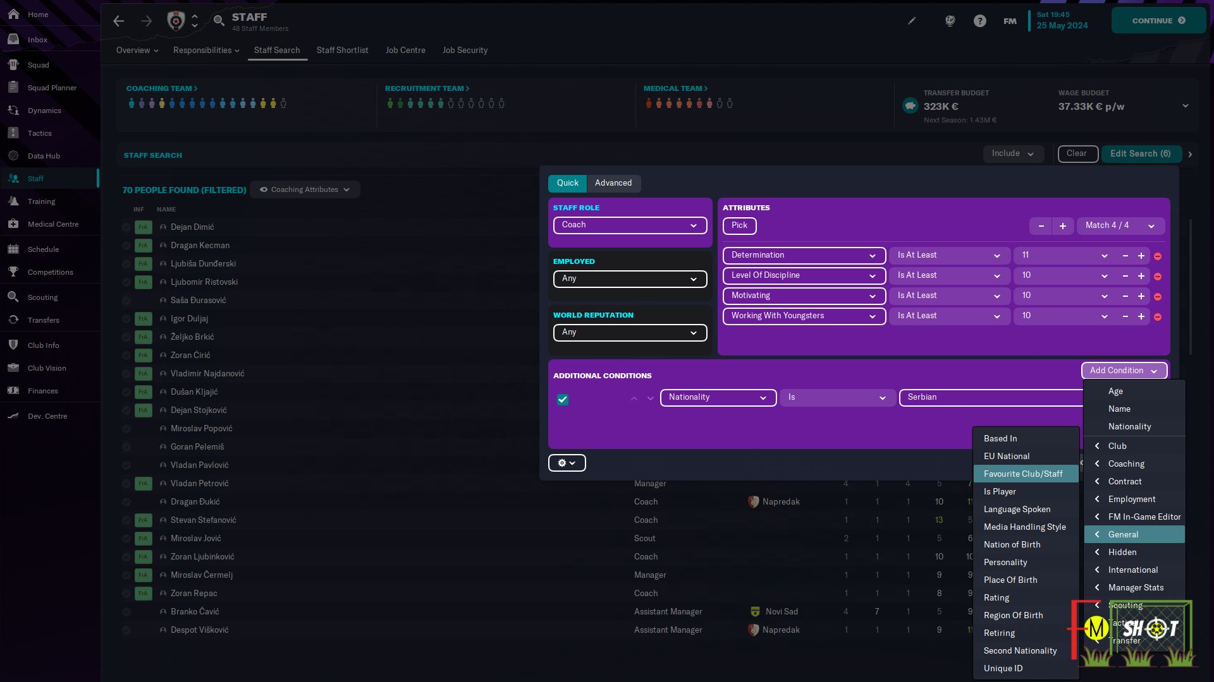Open the Medical Team link
The image size is (1214, 682).
click(x=675, y=88)
